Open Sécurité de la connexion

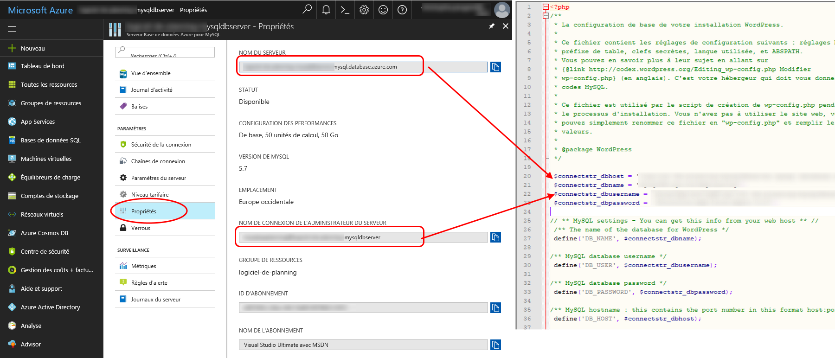coord(165,145)
